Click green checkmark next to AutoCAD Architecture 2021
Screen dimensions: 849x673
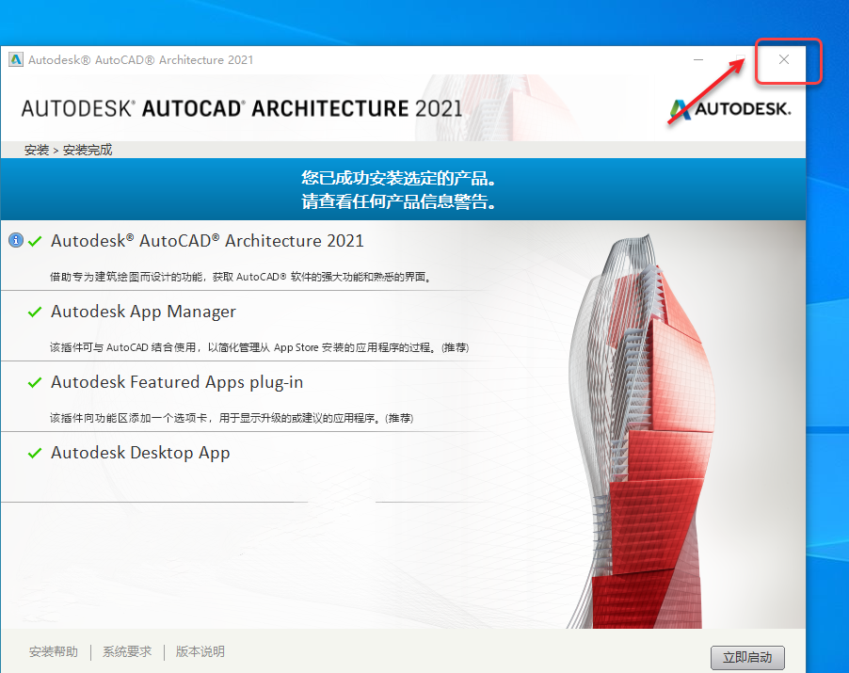pos(35,242)
